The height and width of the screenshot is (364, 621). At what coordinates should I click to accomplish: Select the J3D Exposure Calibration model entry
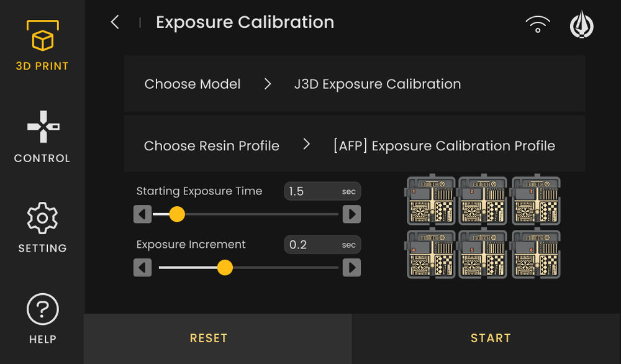[377, 84]
